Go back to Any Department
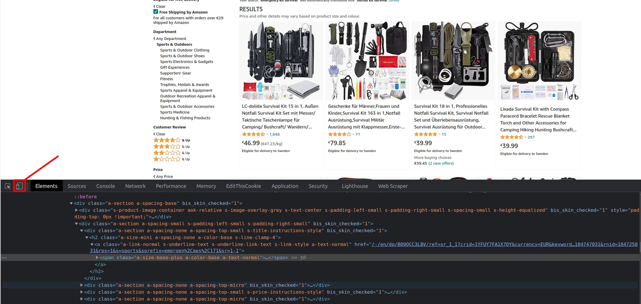Image resolution: width=641 pixels, height=304 pixels. tap(171, 39)
